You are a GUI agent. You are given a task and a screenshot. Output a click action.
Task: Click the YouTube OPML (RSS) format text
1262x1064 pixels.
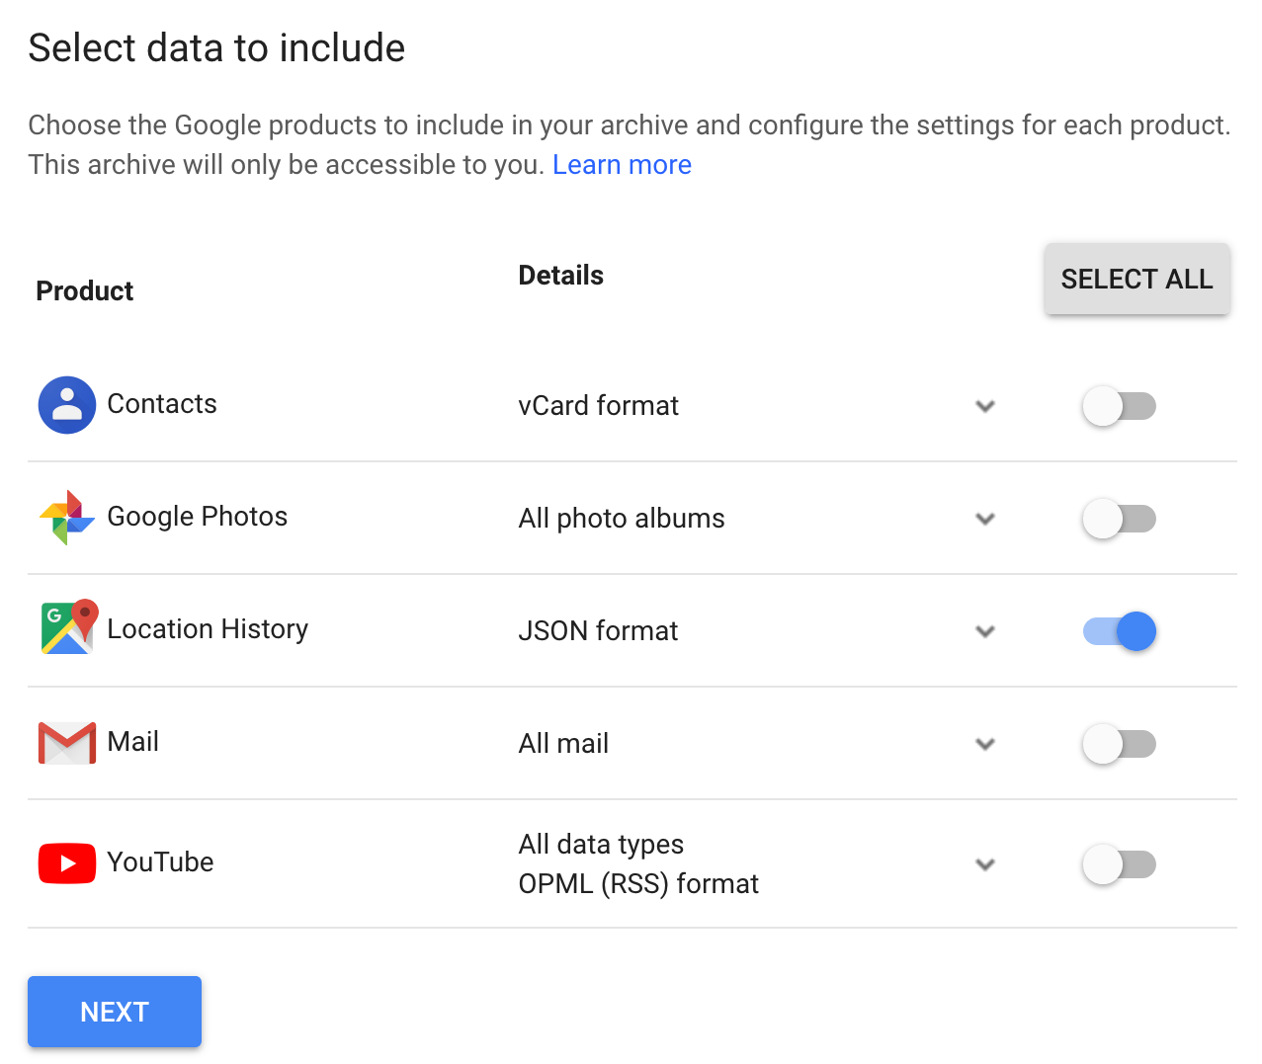638,884
